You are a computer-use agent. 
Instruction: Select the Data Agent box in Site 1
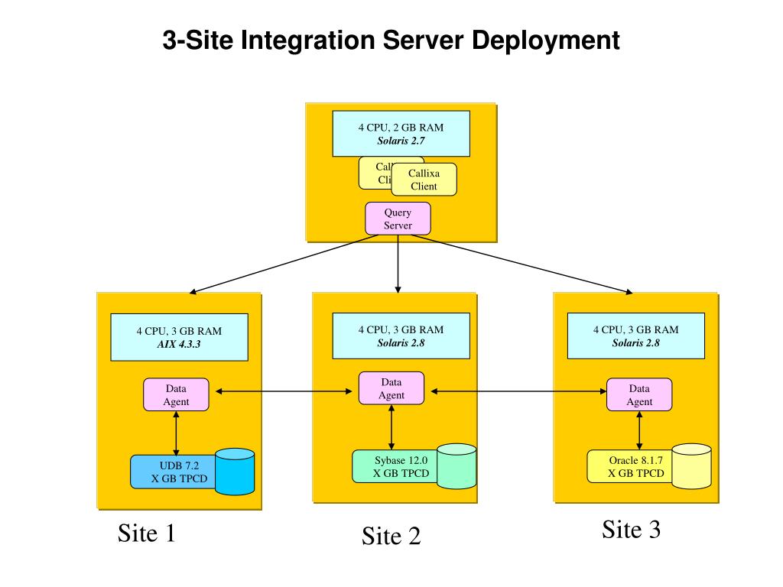point(176,395)
